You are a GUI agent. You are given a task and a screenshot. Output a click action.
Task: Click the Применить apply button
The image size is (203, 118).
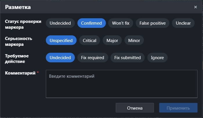point(178,108)
